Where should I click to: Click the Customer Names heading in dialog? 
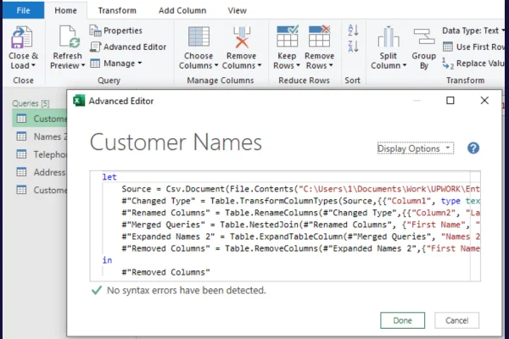click(176, 142)
